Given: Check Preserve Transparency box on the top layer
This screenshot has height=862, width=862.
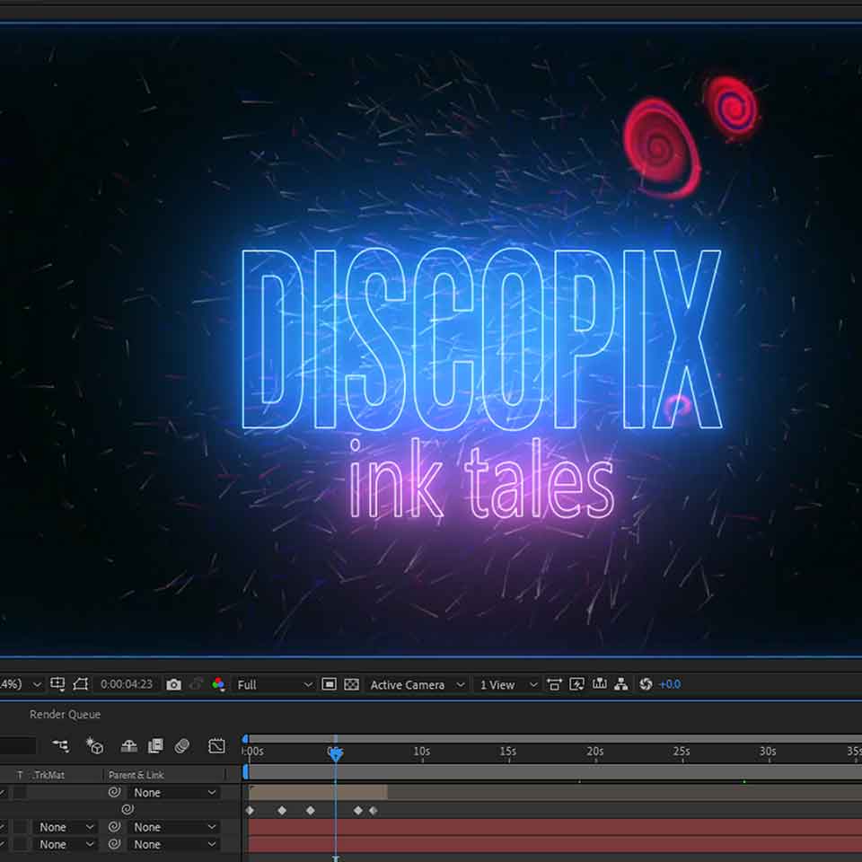Looking at the screenshot, I should (x=20, y=792).
